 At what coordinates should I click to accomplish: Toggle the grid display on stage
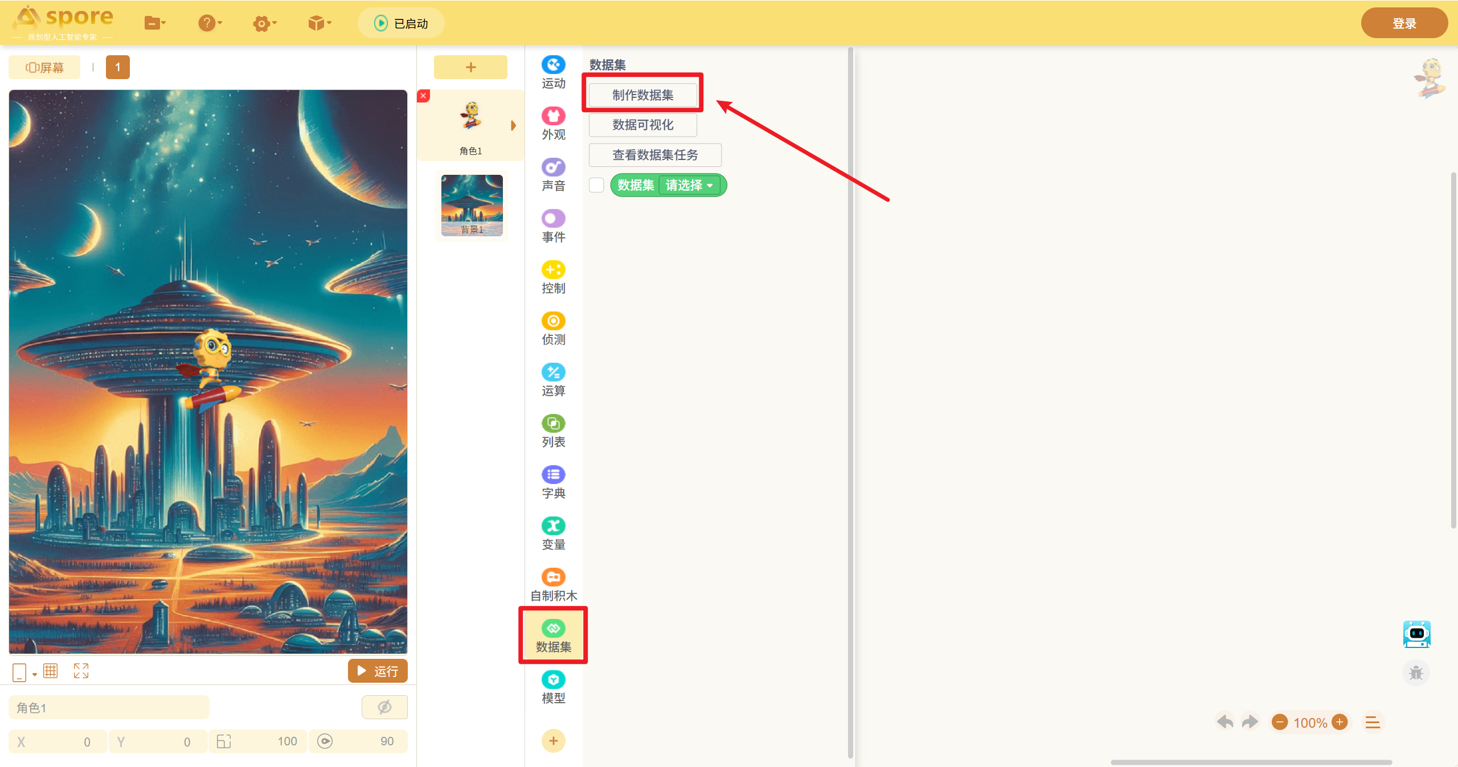(x=51, y=671)
